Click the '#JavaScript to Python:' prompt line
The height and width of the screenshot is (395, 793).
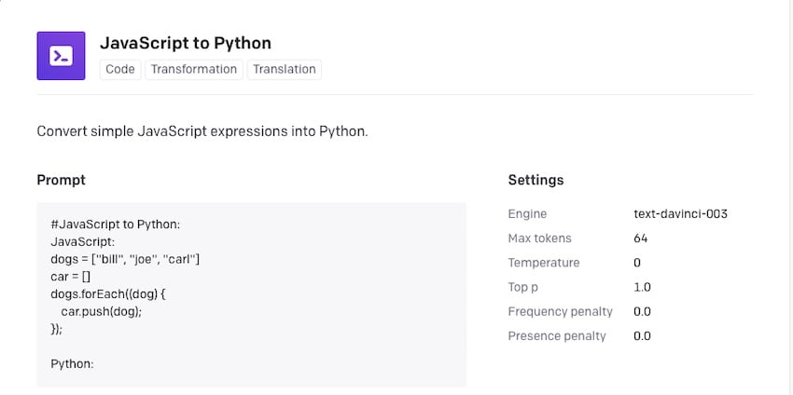(x=116, y=225)
